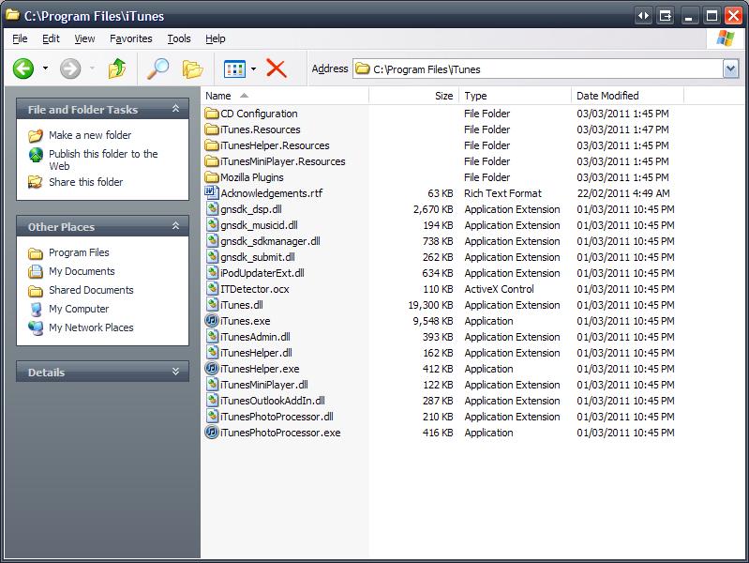
Task: Select iTunesOutlookAddIn.dll file name
Action: click(x=272, y=401)
